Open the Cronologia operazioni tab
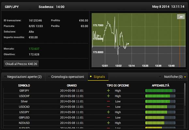 point(67,77)
